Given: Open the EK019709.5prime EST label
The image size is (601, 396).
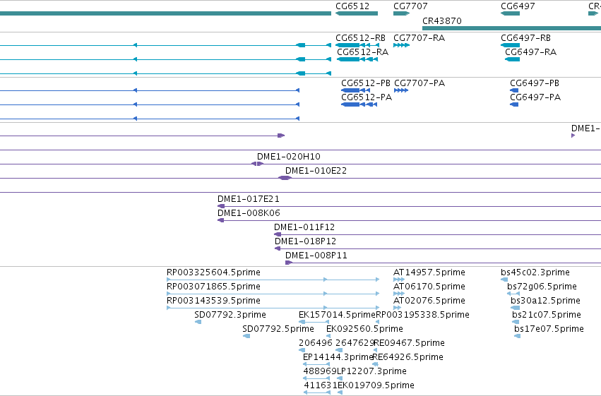Looking at the screenshot, I should [376, 385].
